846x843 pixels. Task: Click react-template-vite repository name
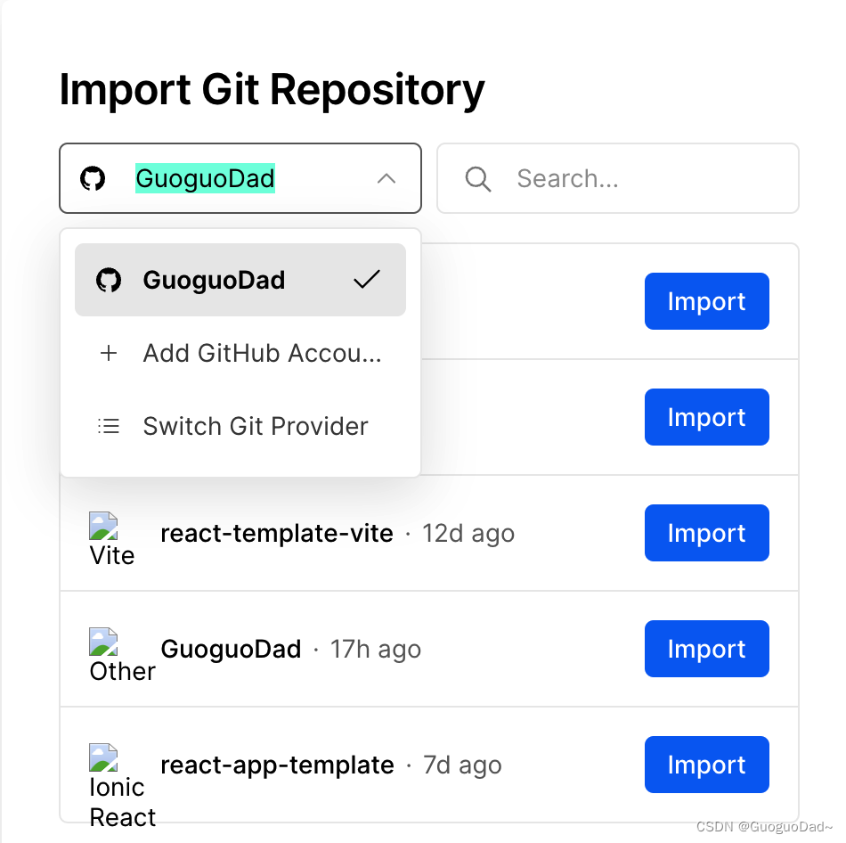point(277,534)
